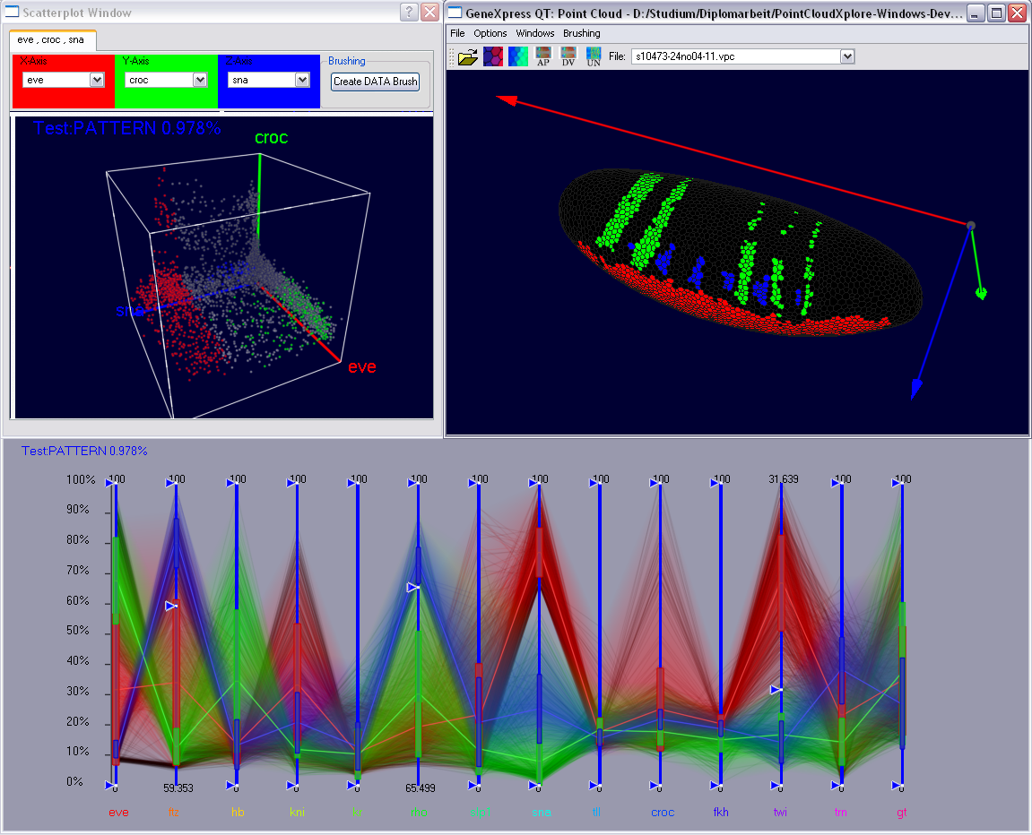Viewport: 1032px width, 835px height.
Task: Click the red eve axis label in scatterplot
Action: 362,366
